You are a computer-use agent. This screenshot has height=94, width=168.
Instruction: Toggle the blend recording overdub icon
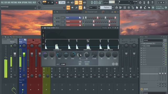point(80,2)
